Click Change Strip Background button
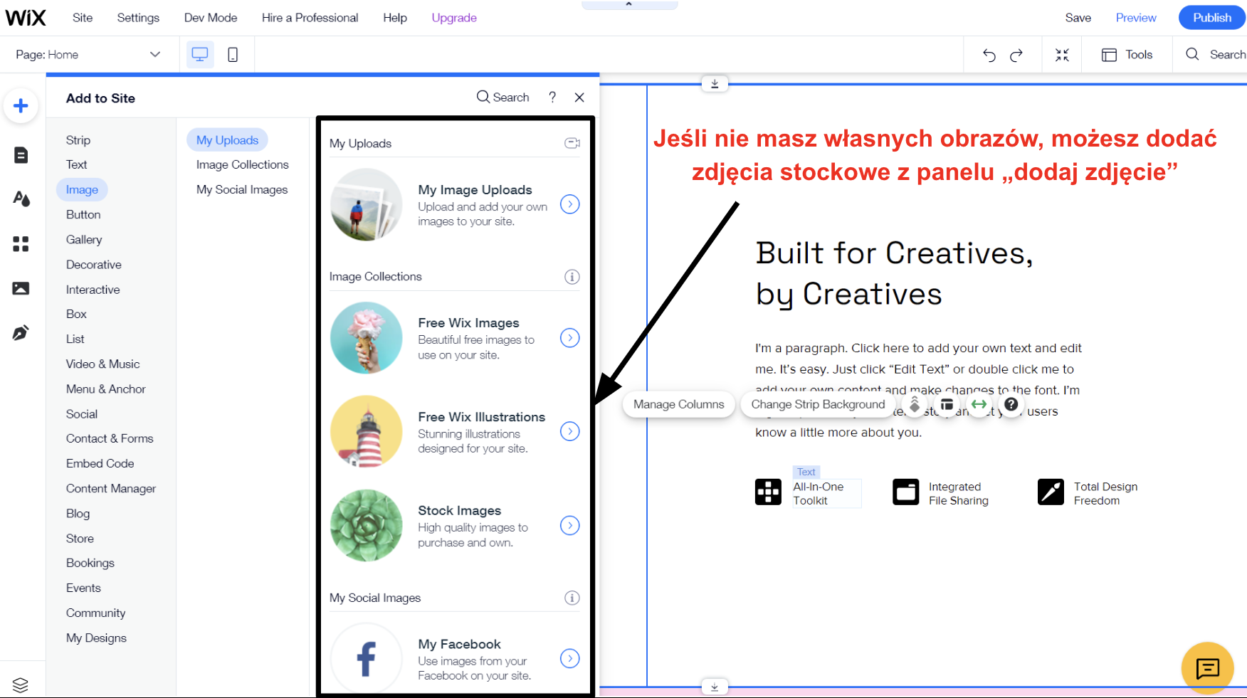Image resolution: width=1247 pixels, height=698 pixels. (x=818, y=404)
